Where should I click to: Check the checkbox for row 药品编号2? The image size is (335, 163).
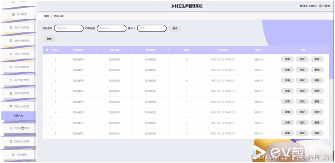pyautogui.click(x=47, y=123)
